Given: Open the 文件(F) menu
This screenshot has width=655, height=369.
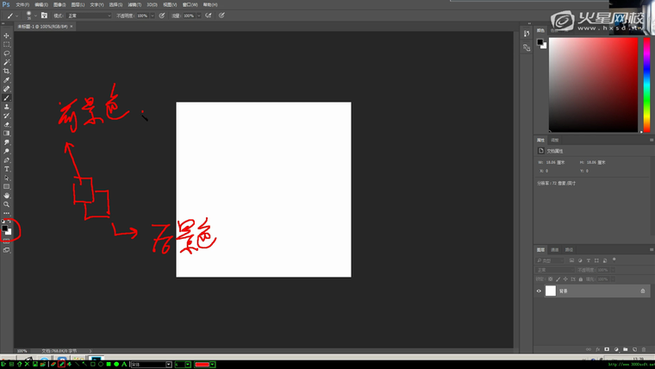Looking at the screenshot, I should 22,4.
